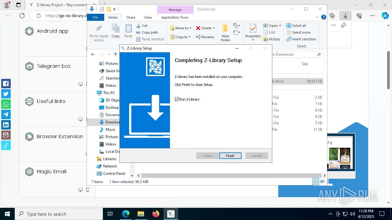Click Select none in ribbon
392x220 pixels.
[x=299, y=32]
